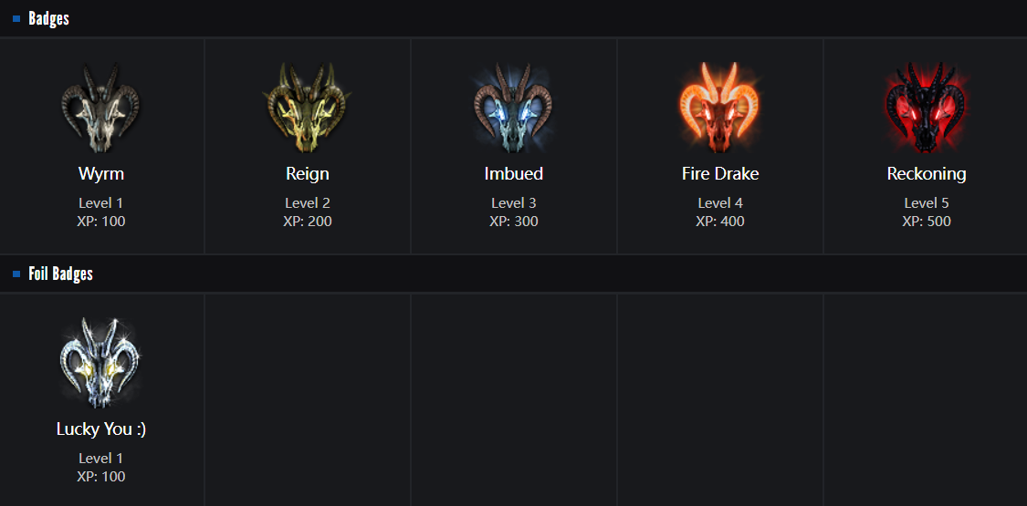Open the orange Fire Drake badge icon

click(x=719, y=108)
